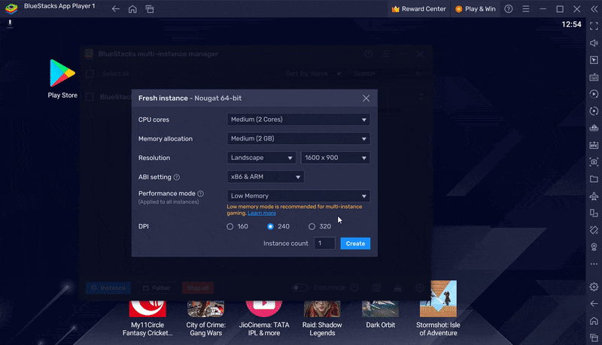This screenshot has width=602, height=345.
Task: Click the shake device icon in sidebar
Action: pyautogui.click(x=594, y=230)
